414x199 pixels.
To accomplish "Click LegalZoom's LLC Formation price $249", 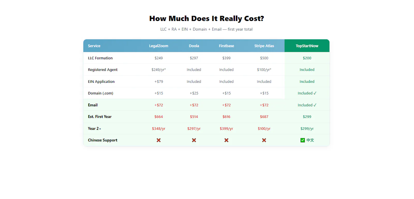I will [159, 58].
